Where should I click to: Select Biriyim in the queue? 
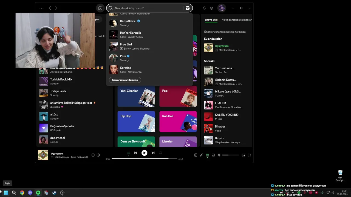(227, 140)
